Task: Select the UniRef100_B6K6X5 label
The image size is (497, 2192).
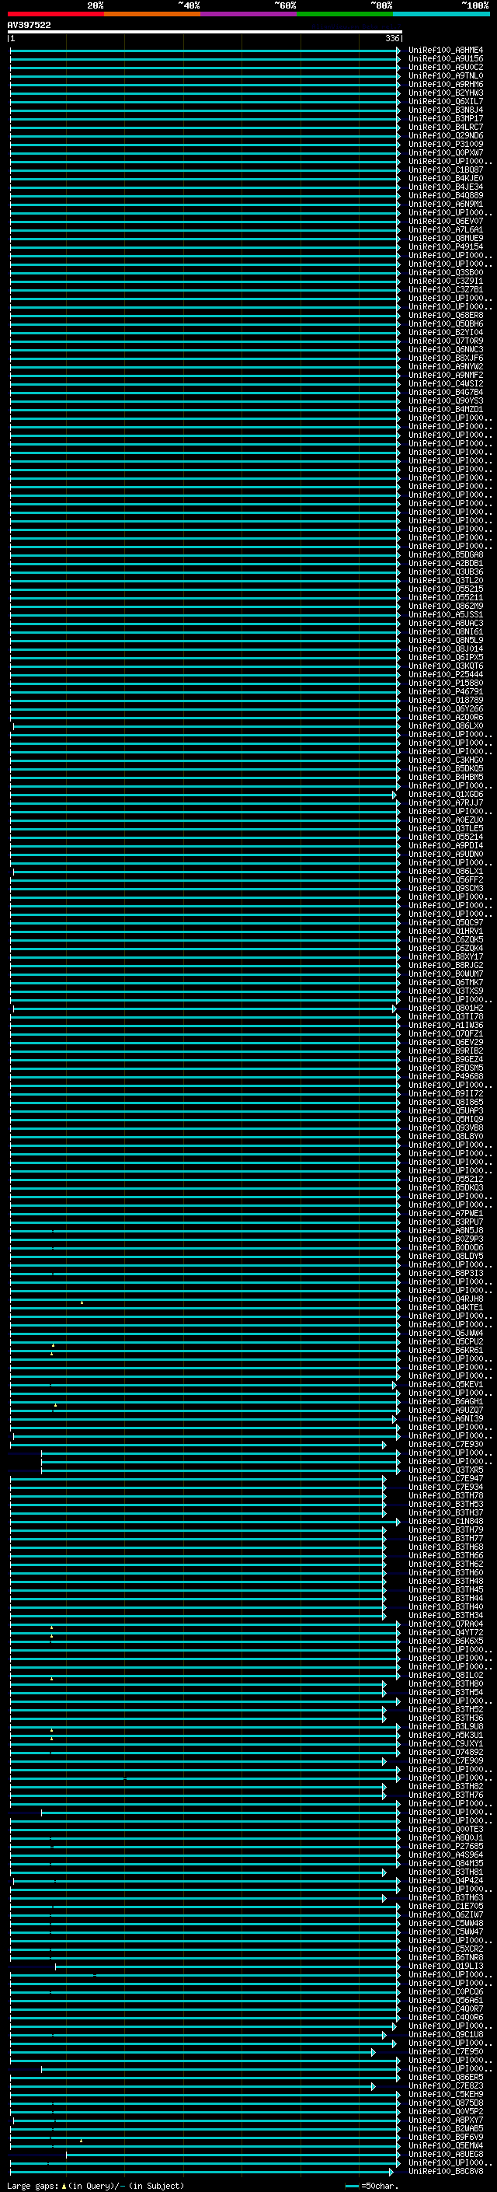Action: point(446,1641)
